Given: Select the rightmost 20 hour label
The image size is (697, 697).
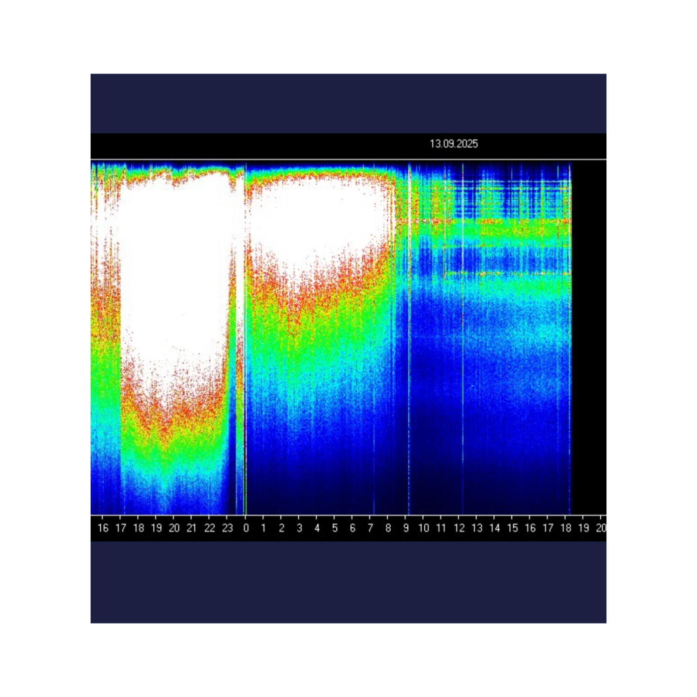Looking at the screenshot, I should pos(601,528).
